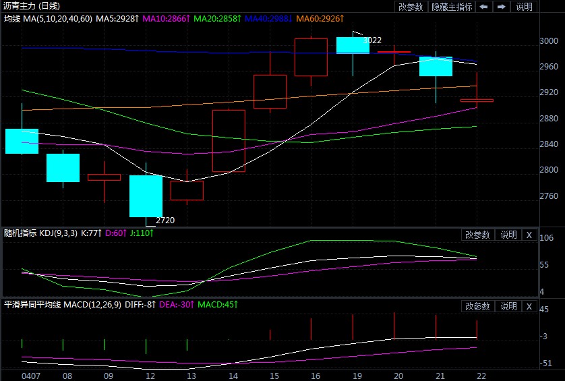Open 说明 in the MACD panel
This screenshot has height=381, width=565.
click(x=508, y=306)
